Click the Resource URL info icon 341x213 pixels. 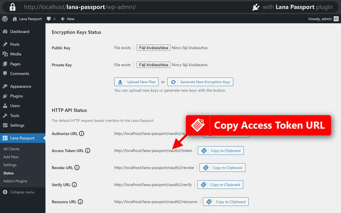[x=80, y=202]
